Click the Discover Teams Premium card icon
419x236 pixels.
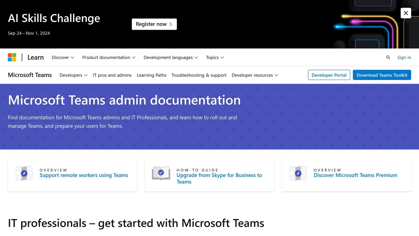tap(298, 174)
